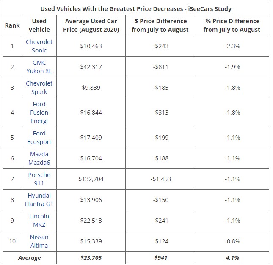This screenshot has width=273, height=265.
Task: Open the Mazda Mazda6 link
Action: click(x=39, y=158)
